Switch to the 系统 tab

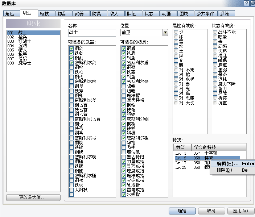[x=226, y=13]
